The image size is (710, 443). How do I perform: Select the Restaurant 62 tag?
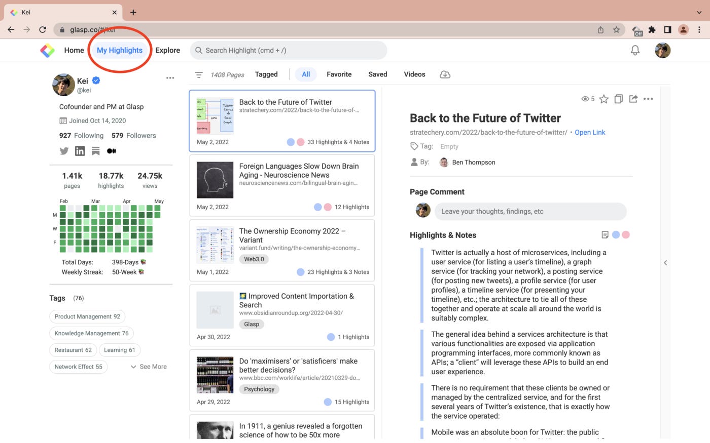pyautogui.click(x=73, y=350)
